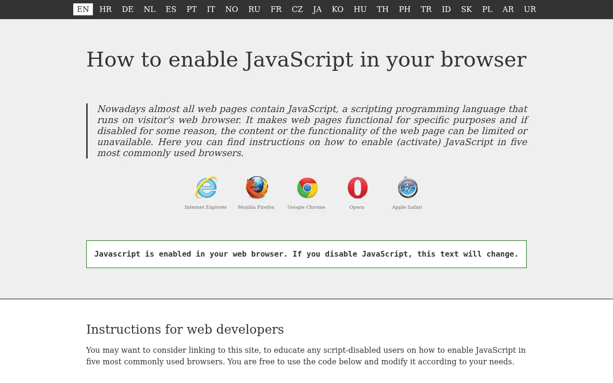The width and height of the screenshot is (613, 383).
Task: Open the Mozilla Firefox browser icon
Action: pyautogui.click(x=257, y=187)
